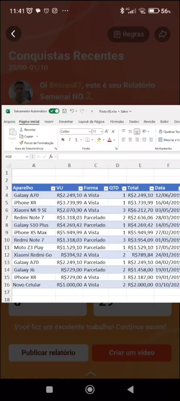
Task: Click the cell containing R$6.212,70
Action: 140,210
